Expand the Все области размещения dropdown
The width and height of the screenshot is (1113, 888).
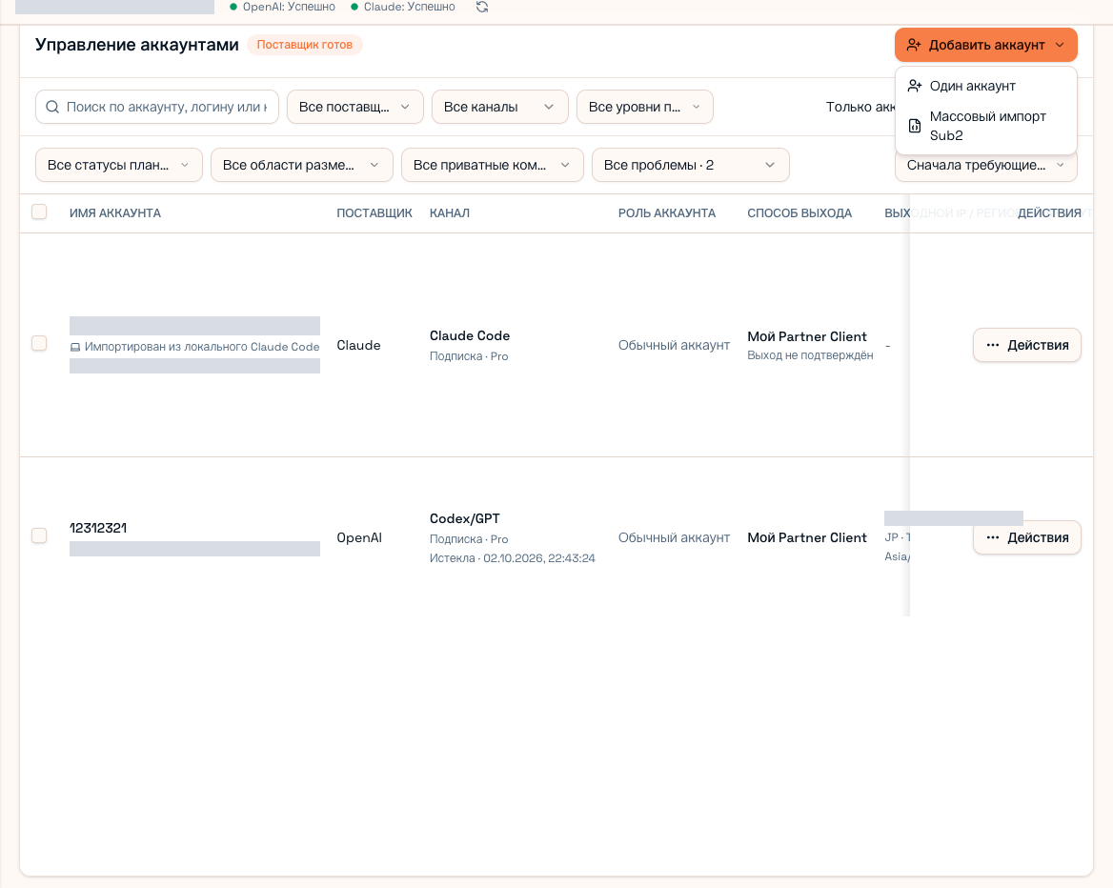(302, 166)
